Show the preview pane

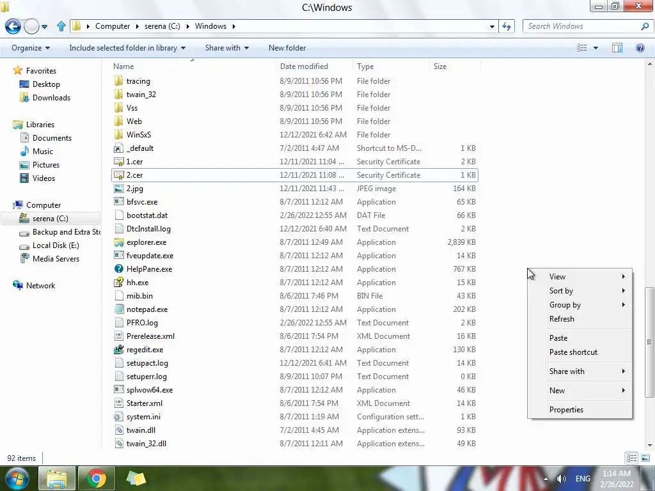click(617, 48)
